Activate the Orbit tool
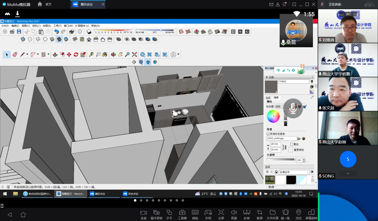 (113, 55)
